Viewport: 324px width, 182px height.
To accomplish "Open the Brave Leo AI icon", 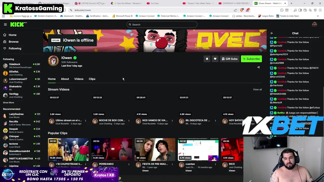I will [x=310, y=10].
